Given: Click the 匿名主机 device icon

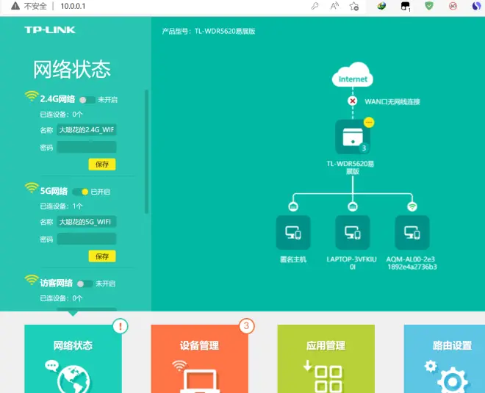Looking at the screenshot, I should point(293,233).
